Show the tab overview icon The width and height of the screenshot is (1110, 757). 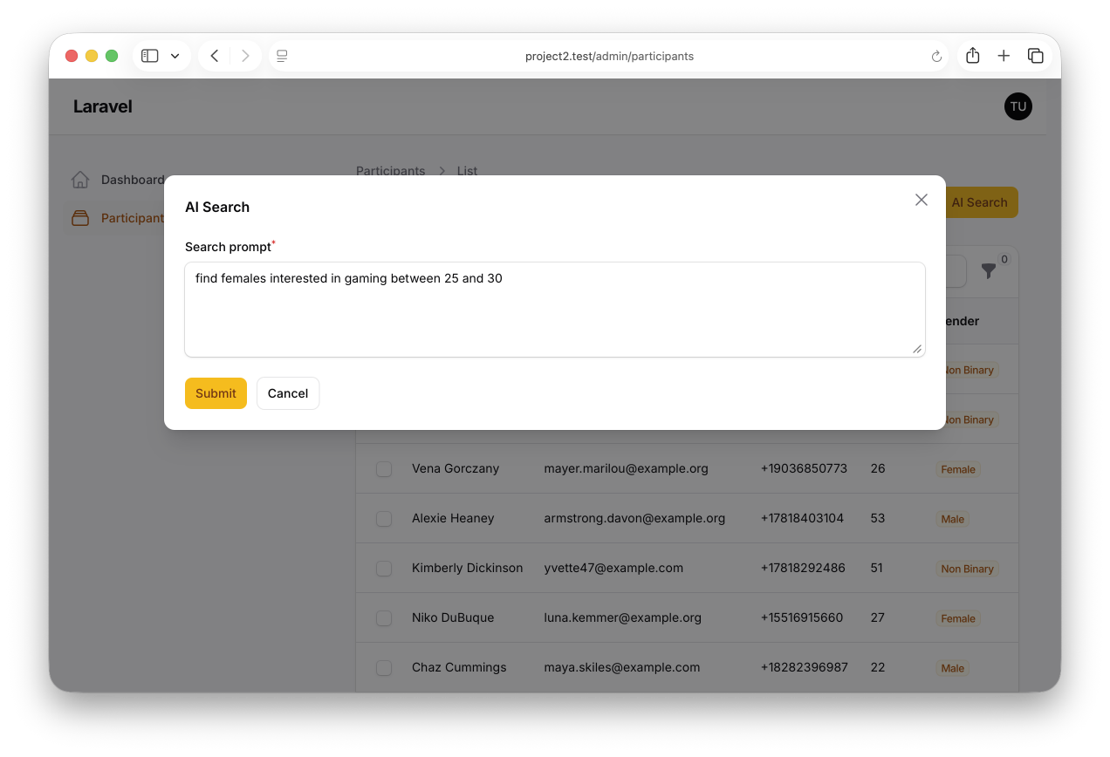tap(1036, 56)
